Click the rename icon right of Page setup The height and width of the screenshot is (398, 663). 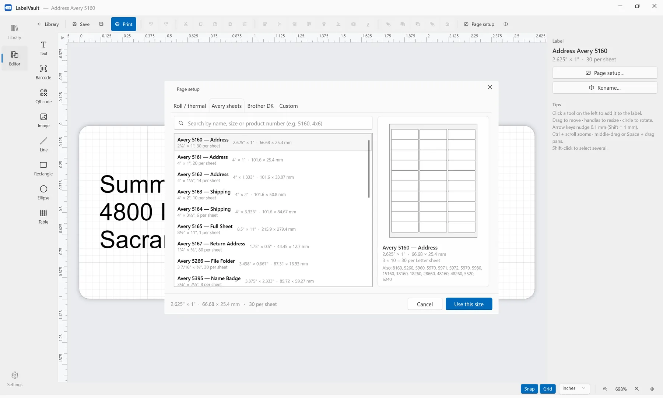506,24
